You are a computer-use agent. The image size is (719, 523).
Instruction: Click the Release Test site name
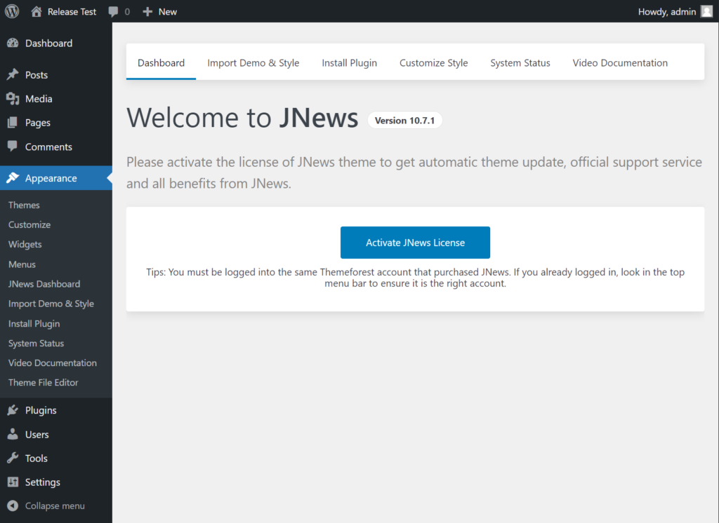click(x=70, y=11)
